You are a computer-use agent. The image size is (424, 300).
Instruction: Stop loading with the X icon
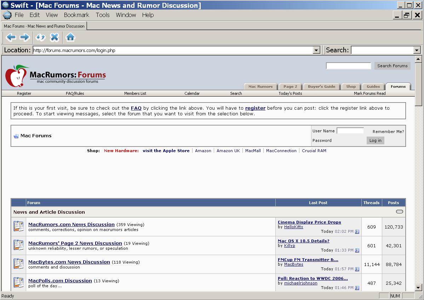(55, 37)
